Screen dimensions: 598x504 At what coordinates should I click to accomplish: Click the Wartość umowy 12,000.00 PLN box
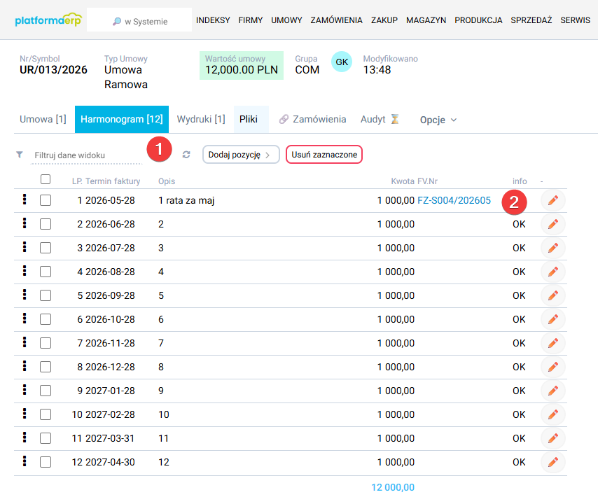242,65
